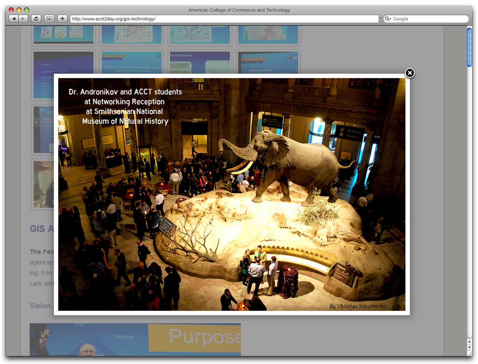Click the blue vertical scrollbar thumb
The image size is (478, 364).
(470, 48)
